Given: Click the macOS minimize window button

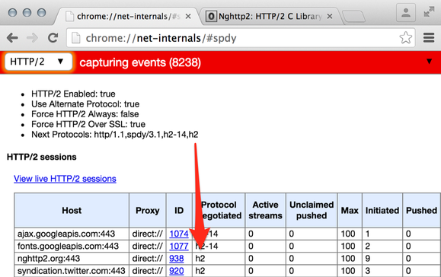Looking at the screenshot, I should coord(27,13).
